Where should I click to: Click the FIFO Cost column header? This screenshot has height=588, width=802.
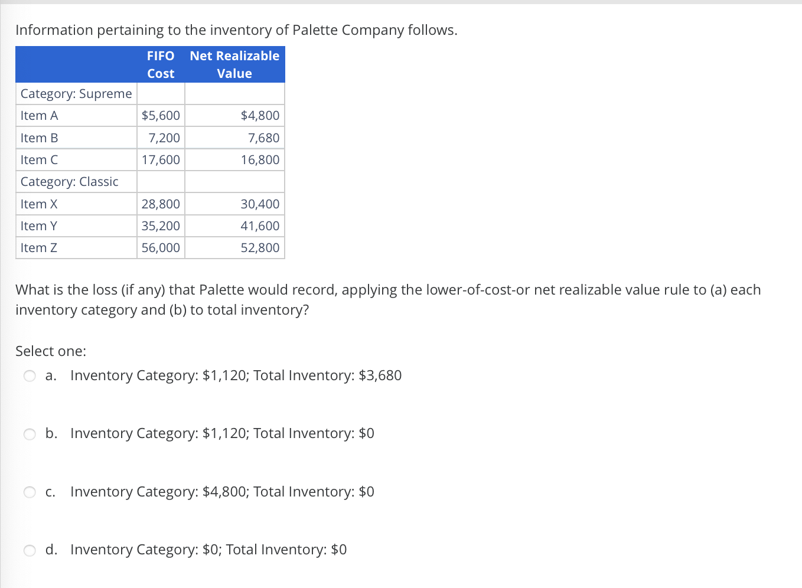click(161, 64)
